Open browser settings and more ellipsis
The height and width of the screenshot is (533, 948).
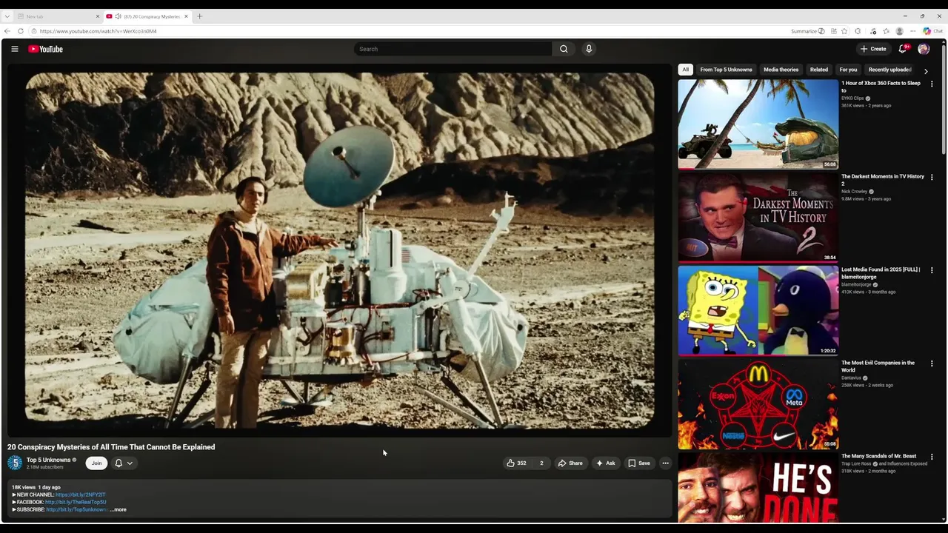912,31
